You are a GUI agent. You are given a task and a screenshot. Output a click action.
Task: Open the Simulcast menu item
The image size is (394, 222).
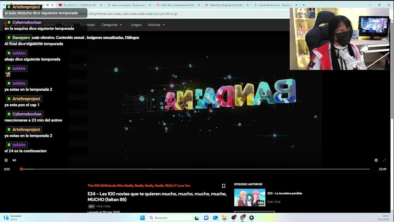tap(87, 25)
